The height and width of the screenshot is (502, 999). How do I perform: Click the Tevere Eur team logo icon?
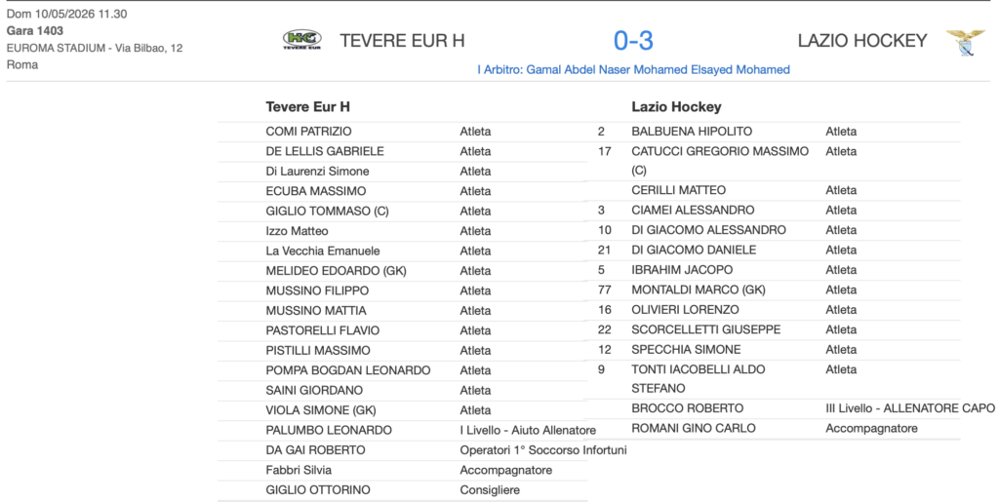coord(302,40)
